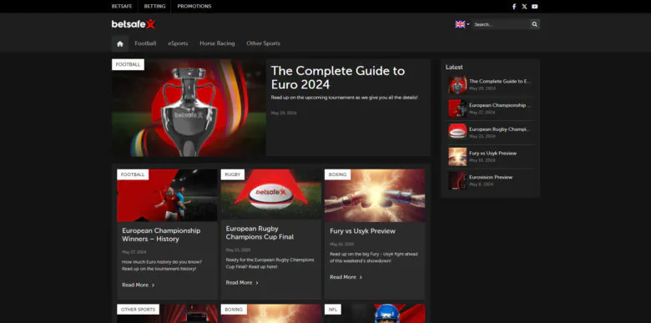Open Horse Racing navigation menu
Screen dimensions: 651x323
tap(217, 43)
